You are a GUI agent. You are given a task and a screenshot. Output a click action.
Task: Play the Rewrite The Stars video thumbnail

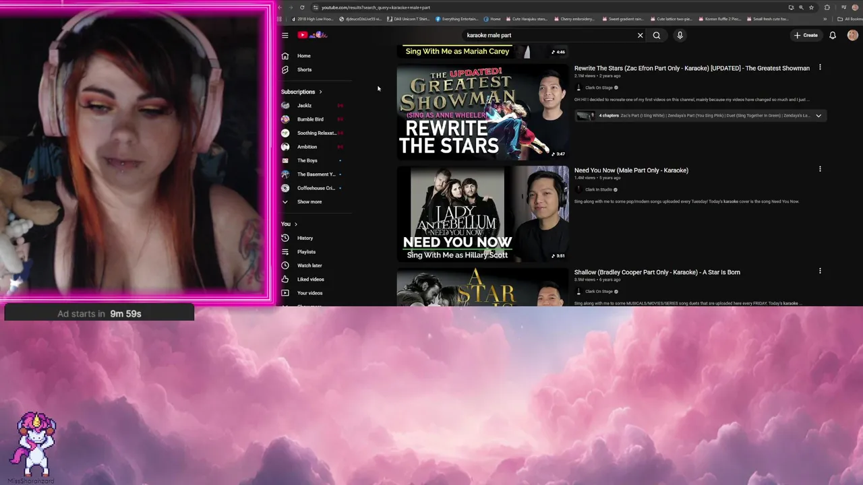click(x=483, y=112)
